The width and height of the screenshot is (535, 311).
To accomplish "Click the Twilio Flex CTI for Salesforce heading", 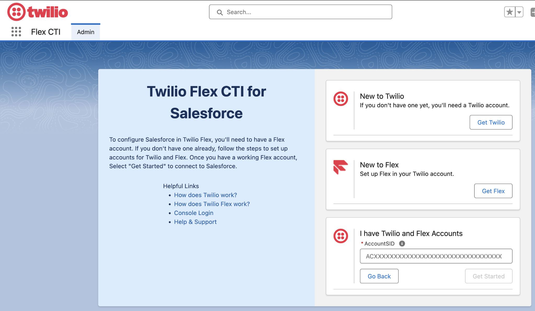I will tap(206, 102).
